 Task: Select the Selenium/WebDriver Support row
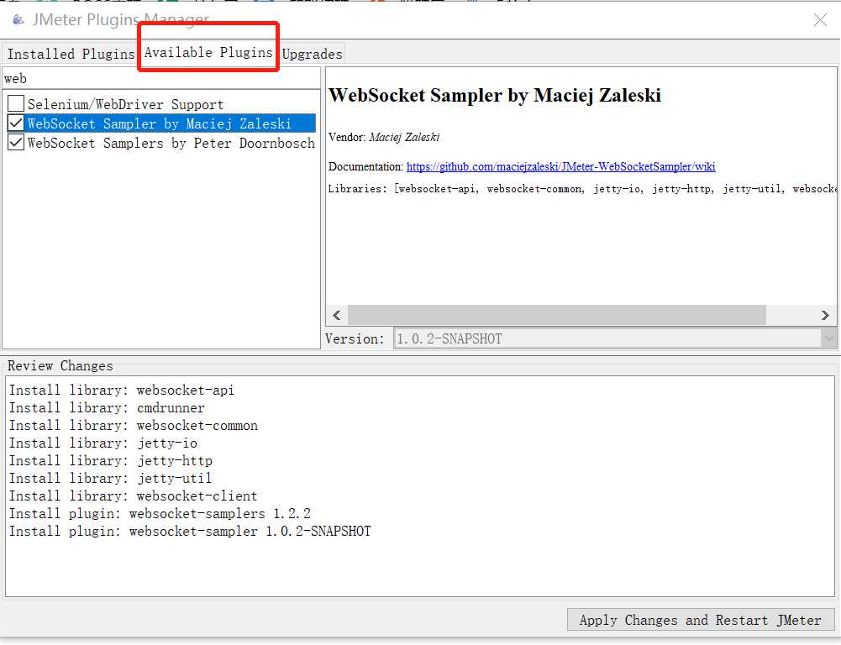pos(125,104)
